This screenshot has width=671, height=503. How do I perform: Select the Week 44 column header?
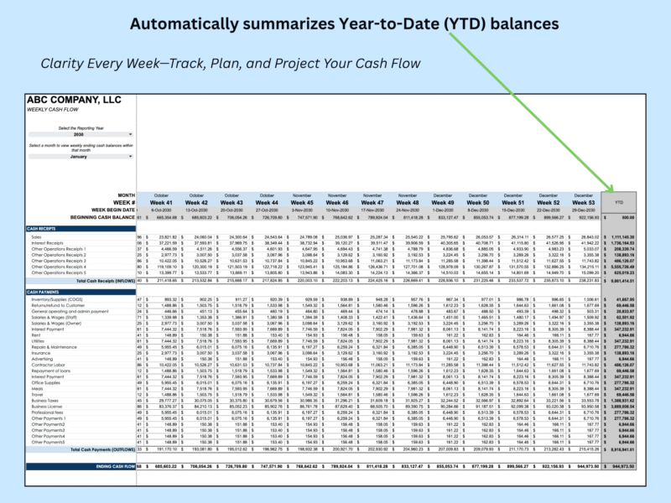267,203
